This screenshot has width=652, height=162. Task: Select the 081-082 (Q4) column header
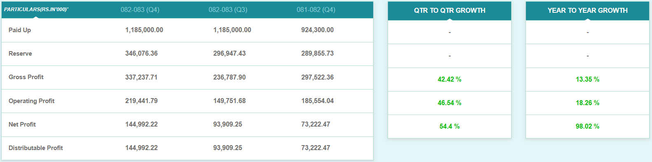click(316, 9)
